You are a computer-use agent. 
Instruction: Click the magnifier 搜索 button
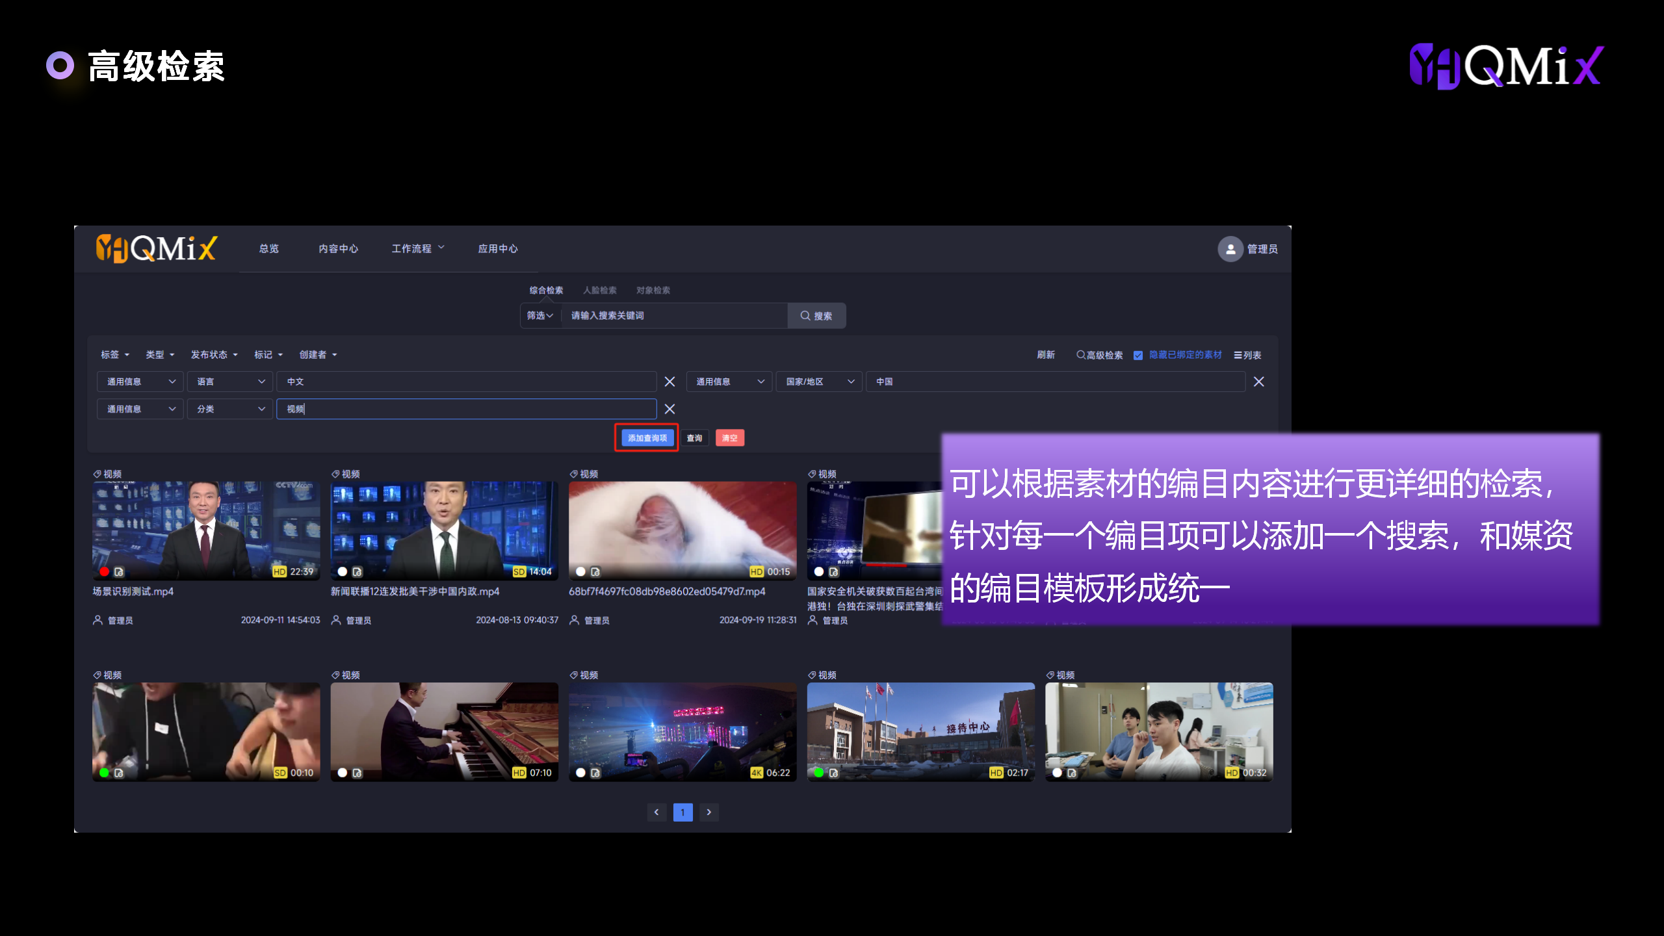[816, 316]
